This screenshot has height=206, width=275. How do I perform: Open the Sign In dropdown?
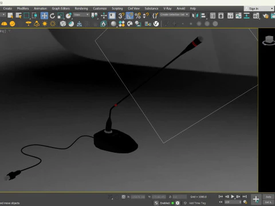259,9
